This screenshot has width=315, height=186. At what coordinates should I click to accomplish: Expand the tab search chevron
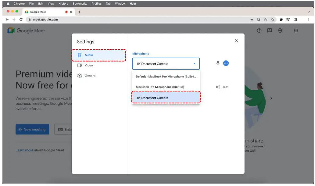(309, 12)
